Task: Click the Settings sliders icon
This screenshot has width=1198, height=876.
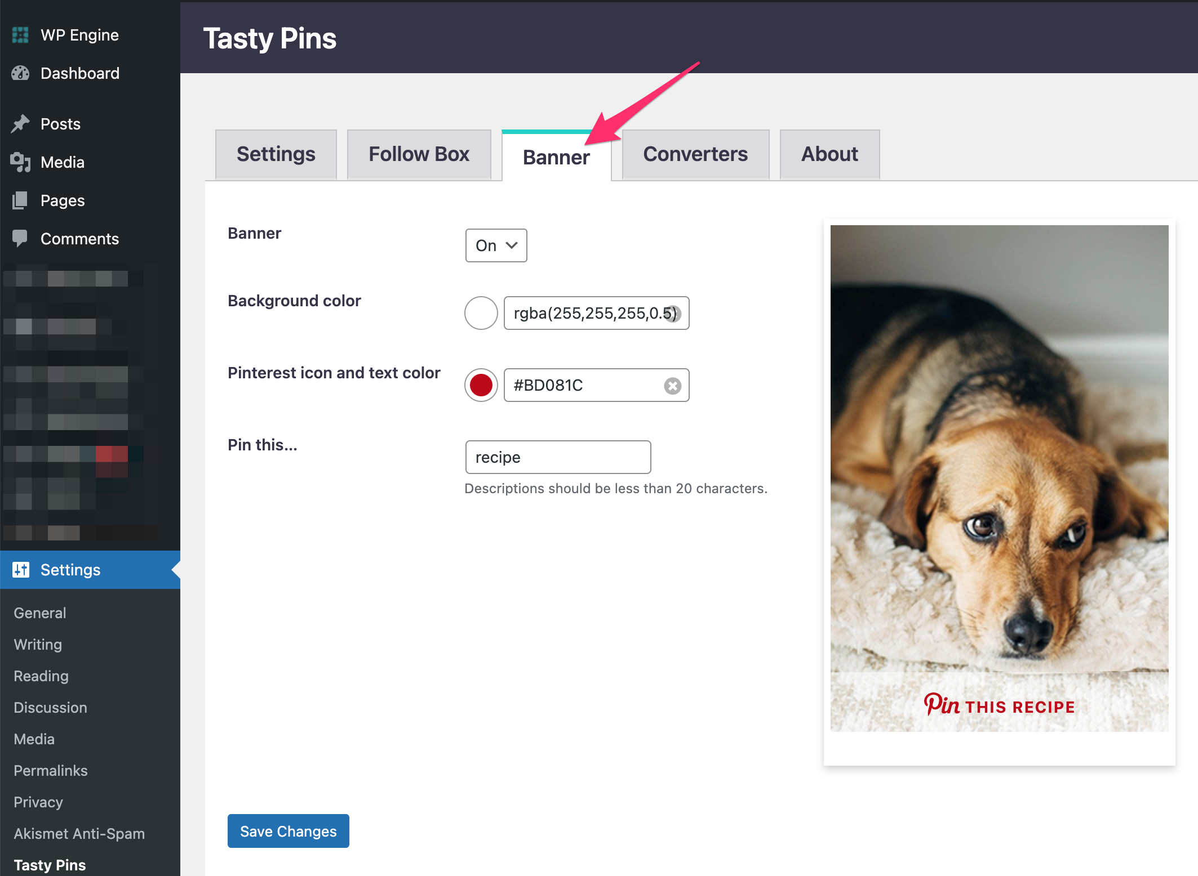Action: [x=21, y=570]
